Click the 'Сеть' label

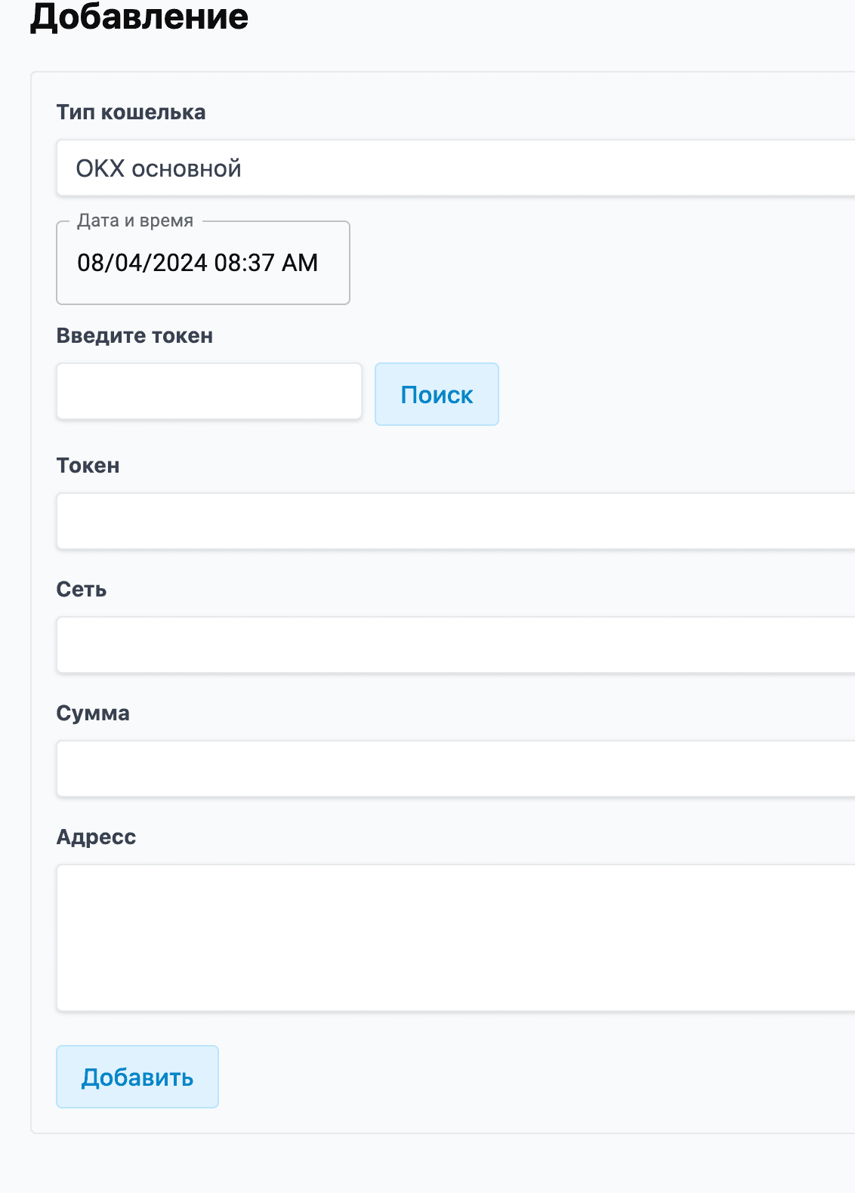click(x=82, y=589)
